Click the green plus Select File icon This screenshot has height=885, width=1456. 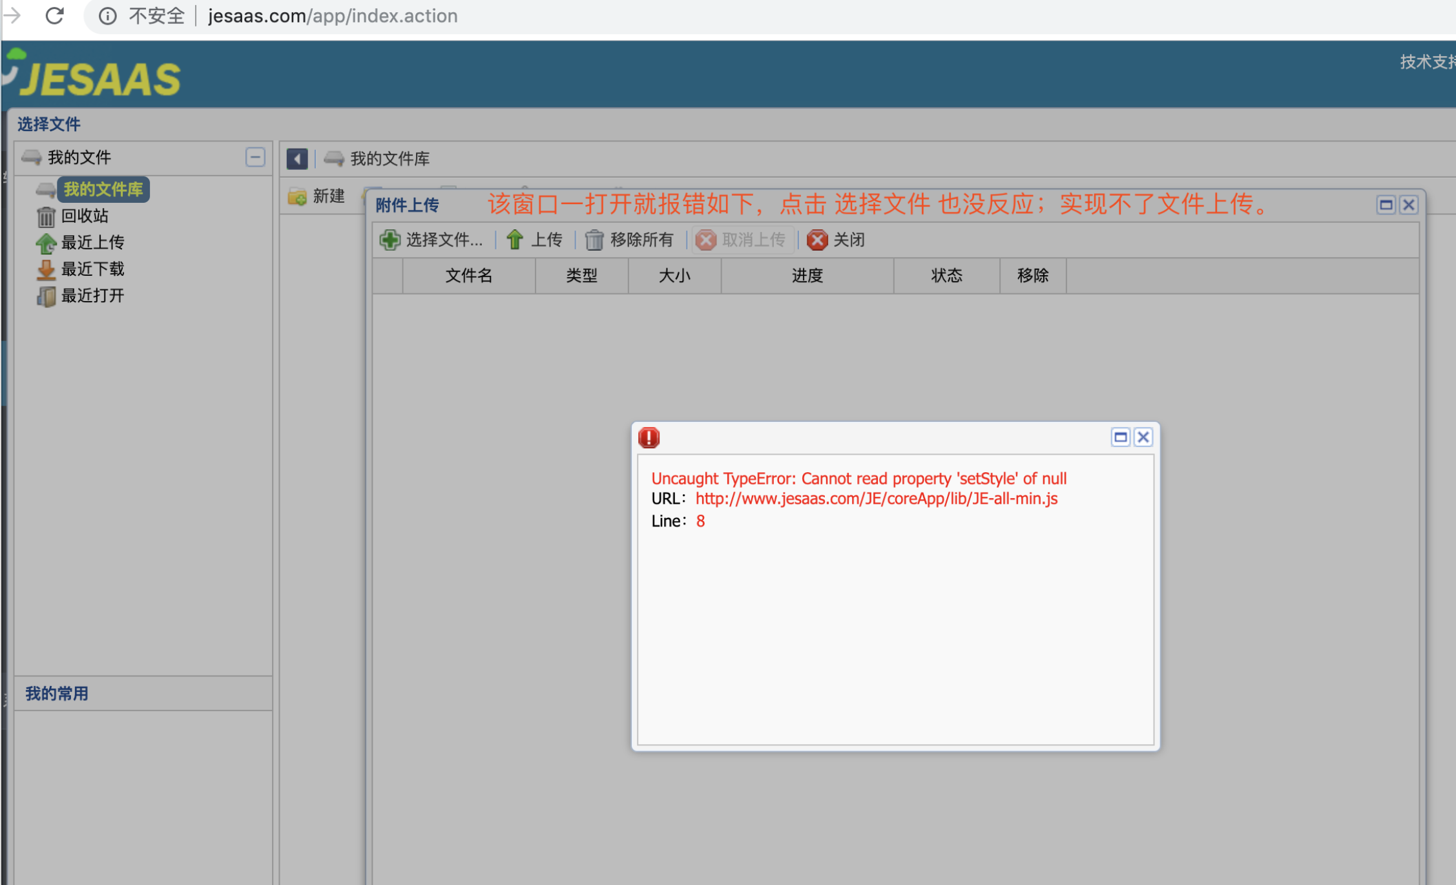[x=390, y=240]
